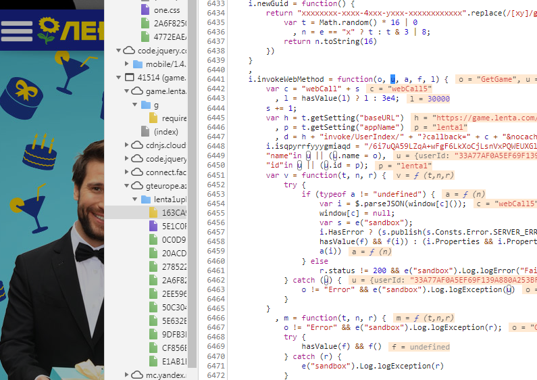Viewport: 537px width, 380px height.
Task: Select the highlighted 163CA script file
Action: coord(174,212)
